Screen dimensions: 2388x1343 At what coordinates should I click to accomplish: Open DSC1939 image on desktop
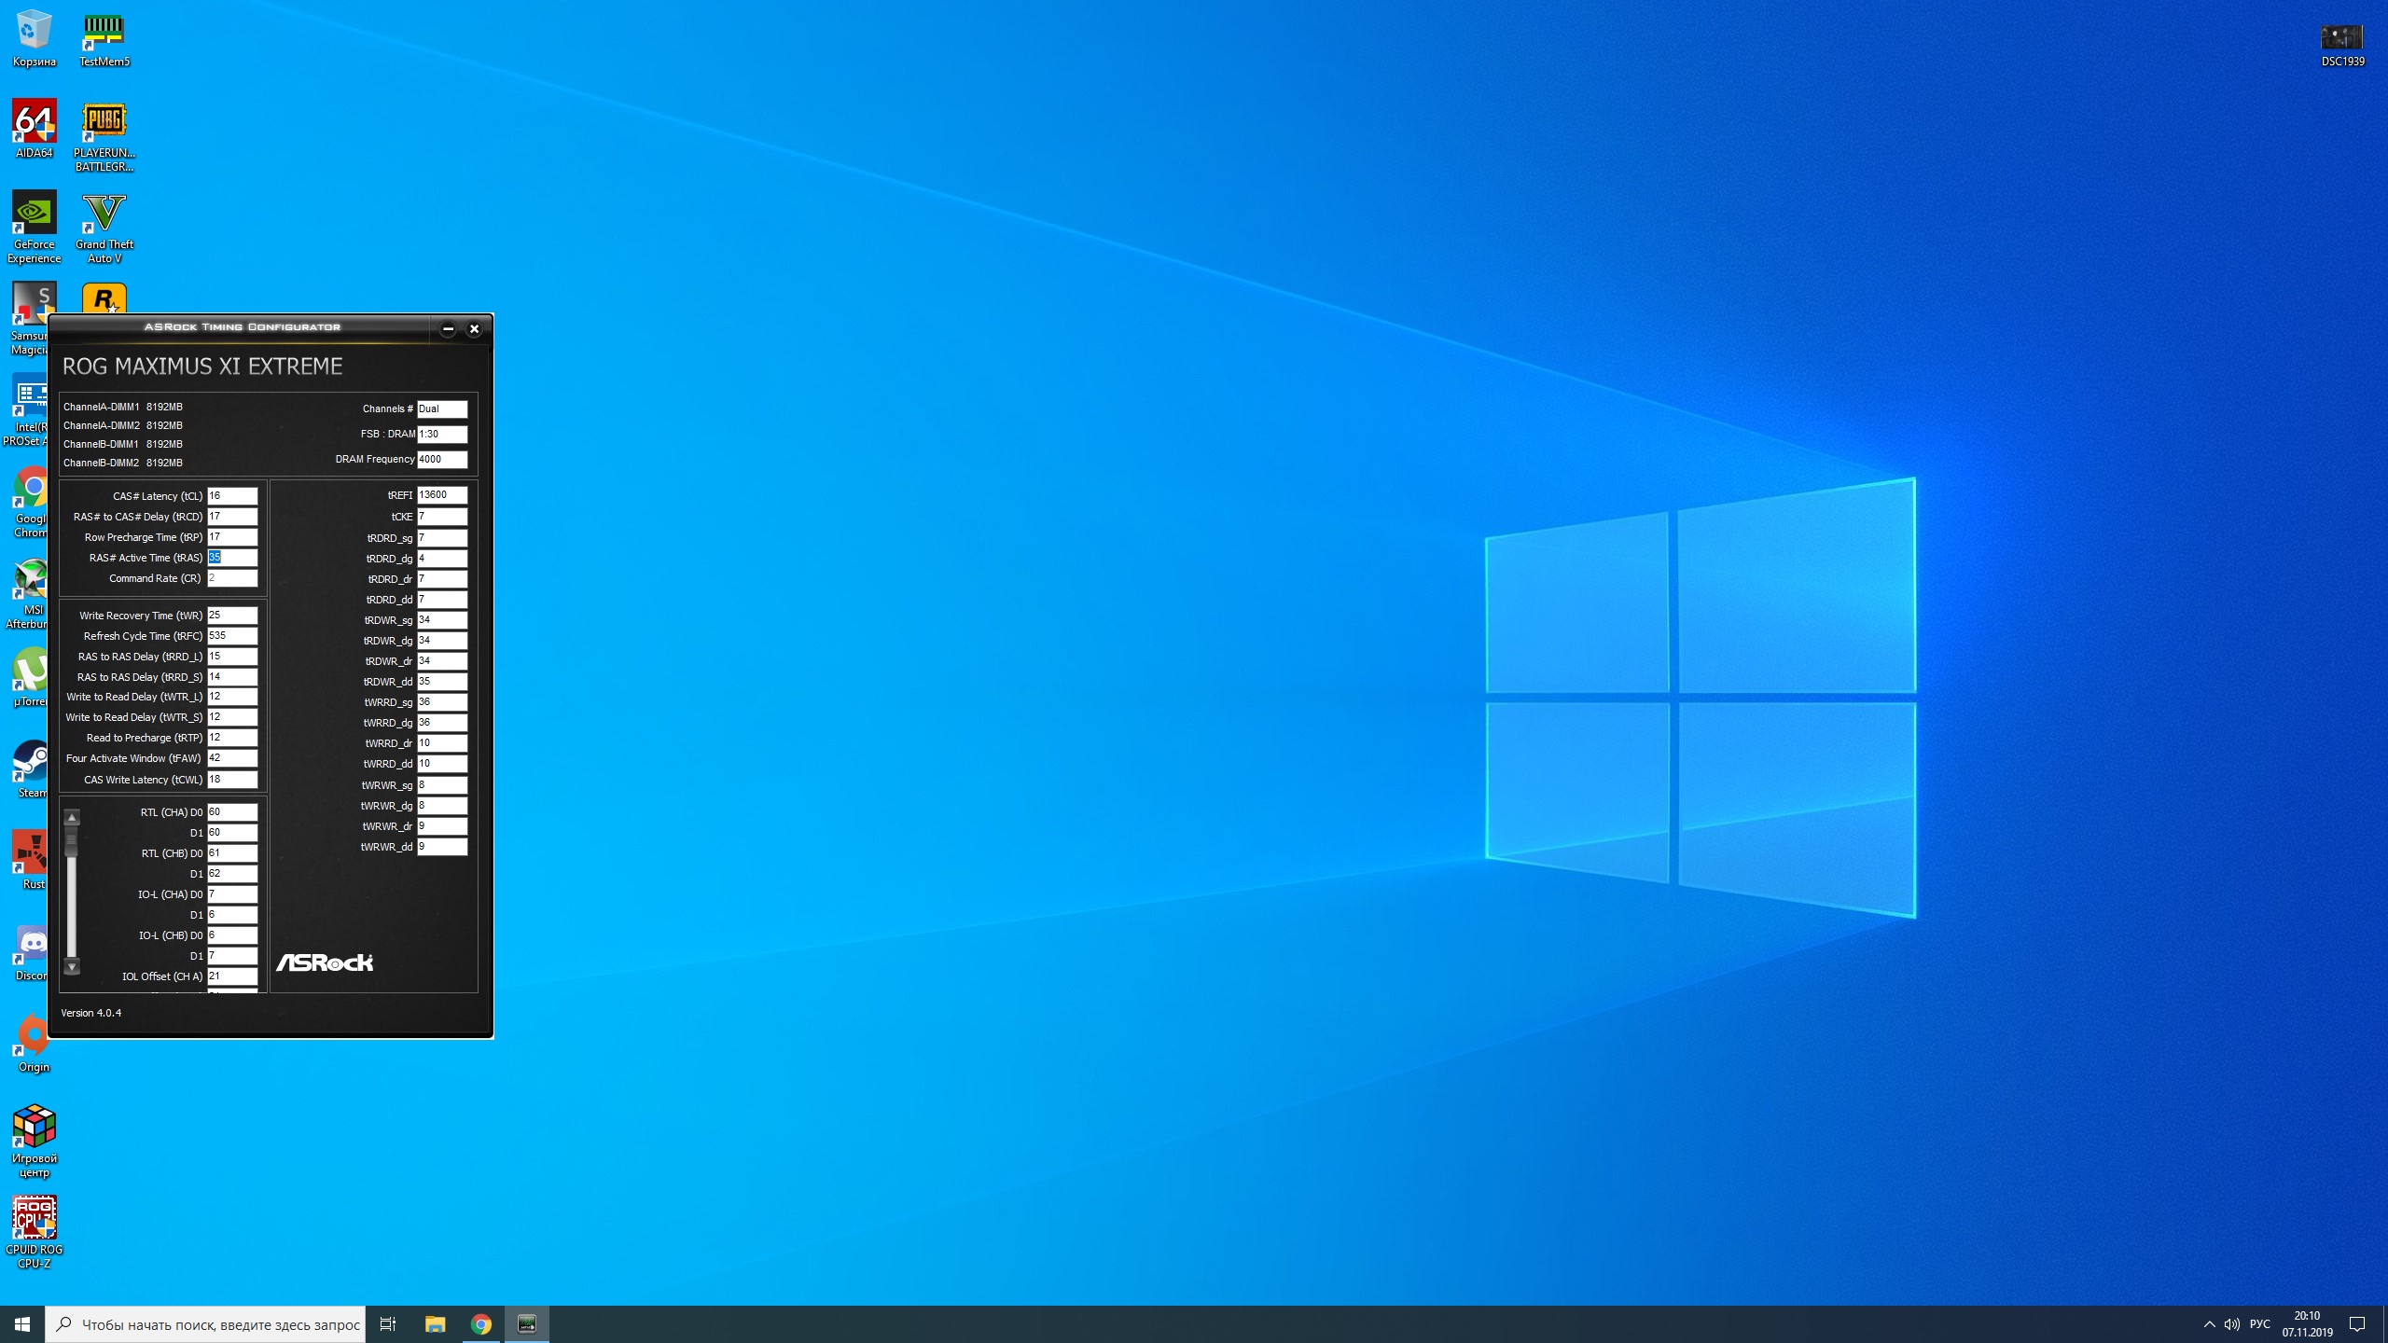click(x=2341, y=37)
